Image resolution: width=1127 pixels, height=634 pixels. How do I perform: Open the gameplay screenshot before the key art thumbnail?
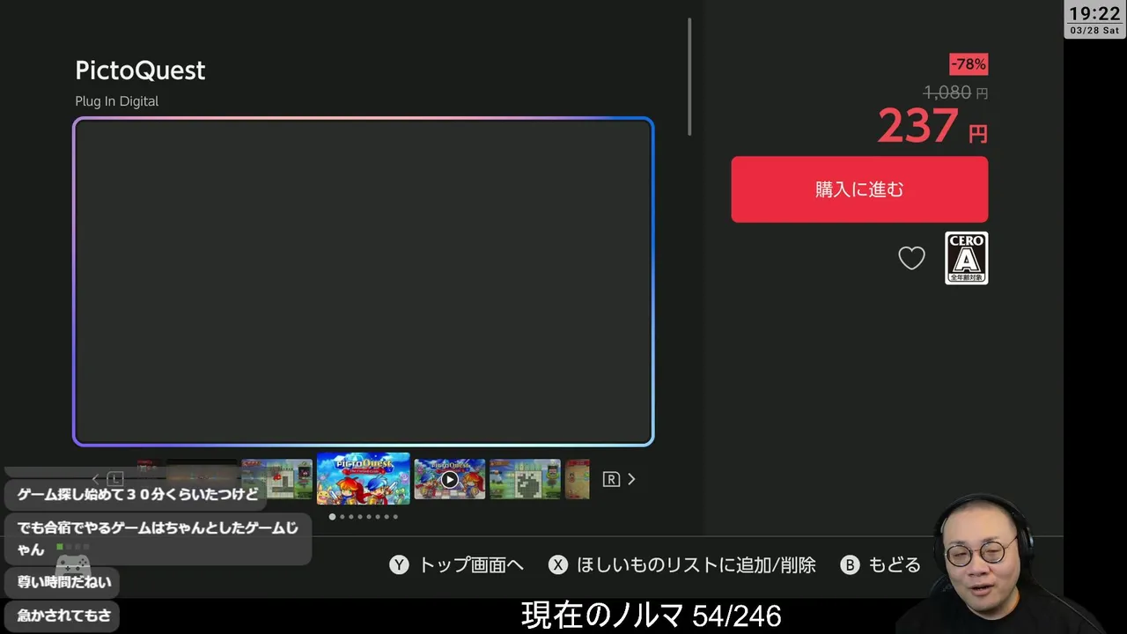pyautogui.click(x=277, y=479)
